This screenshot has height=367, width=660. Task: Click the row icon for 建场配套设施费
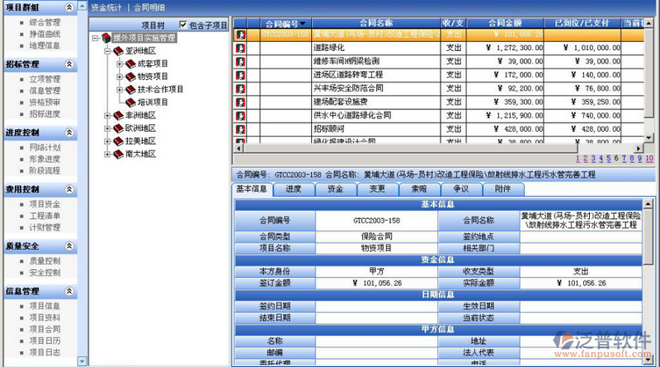pos(240,102)
